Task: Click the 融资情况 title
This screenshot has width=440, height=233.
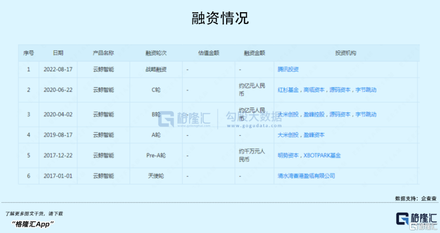Action: tap(220, 18)
